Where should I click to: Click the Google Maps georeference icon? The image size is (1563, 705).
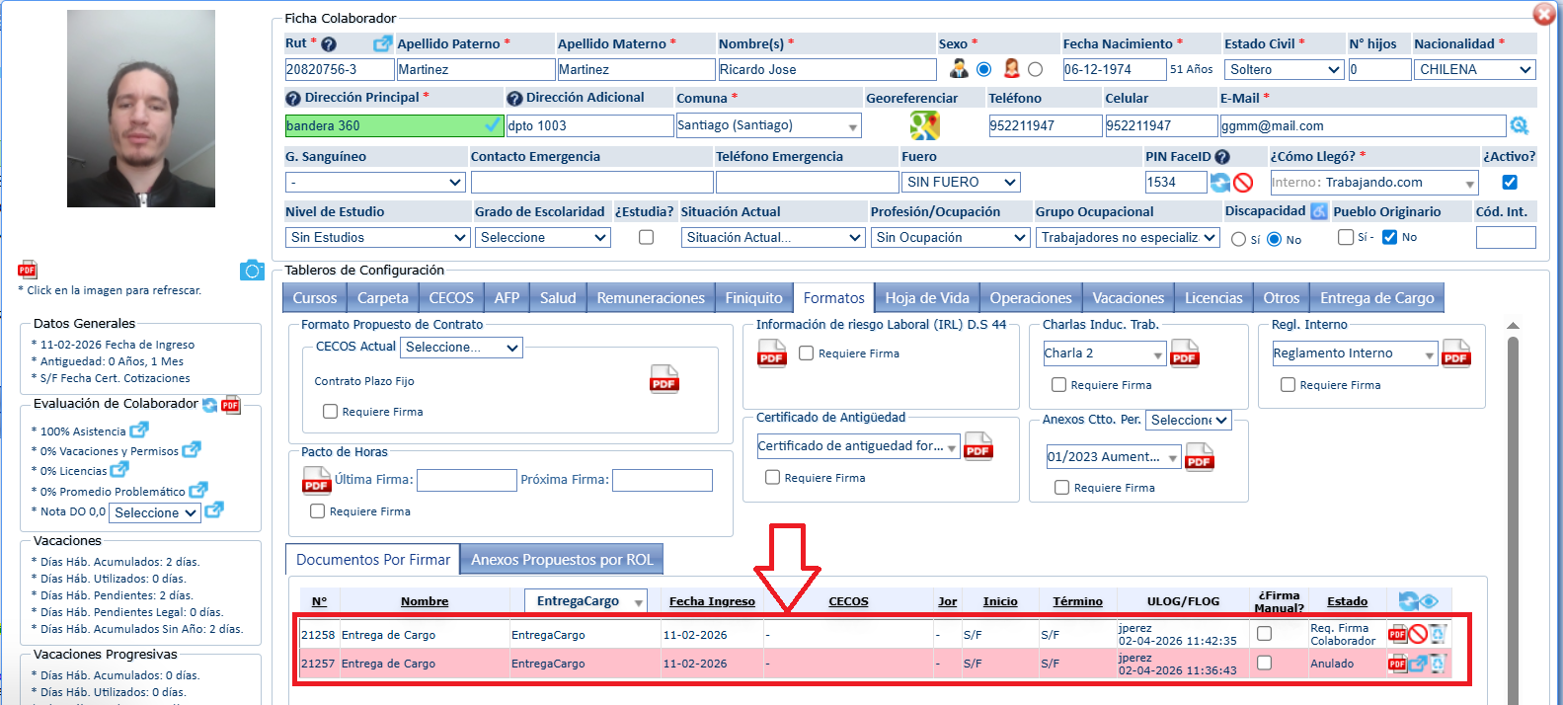click(x=924, y=125)
